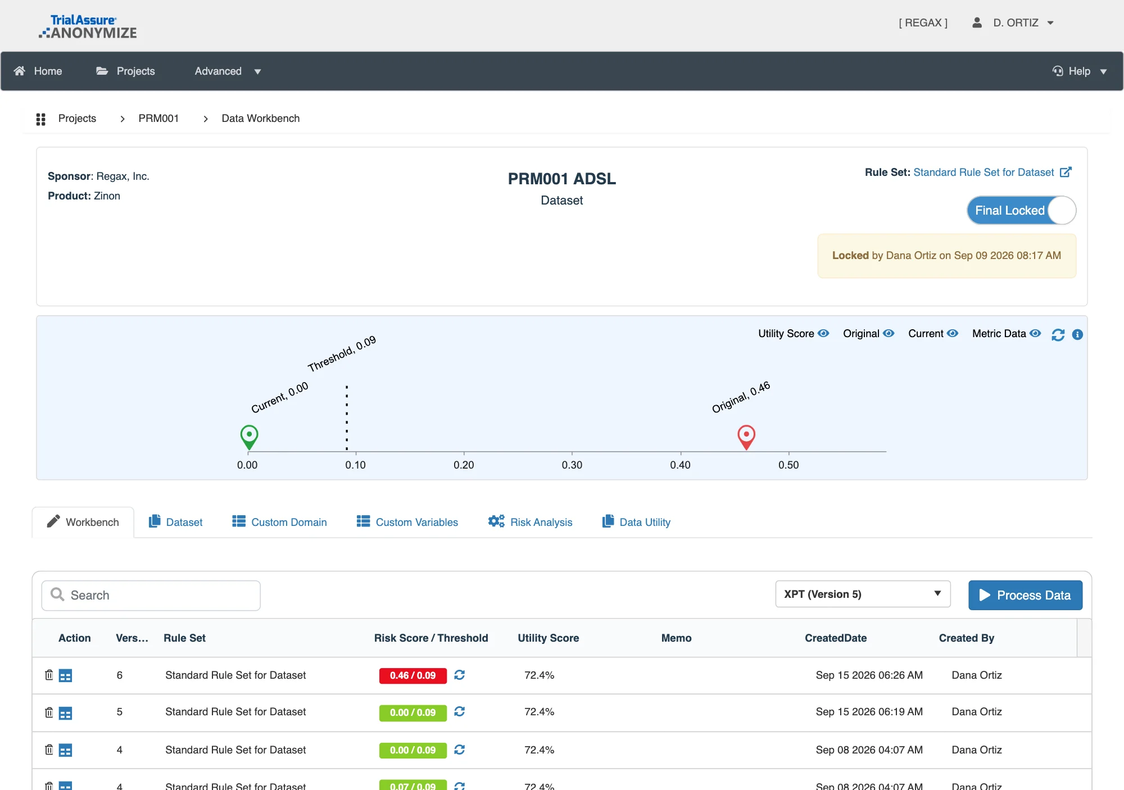This screenshot has width=1124, height=790.
Task: Click the Projects grid icon in the breadcrumb
Action: click(40, 119)
